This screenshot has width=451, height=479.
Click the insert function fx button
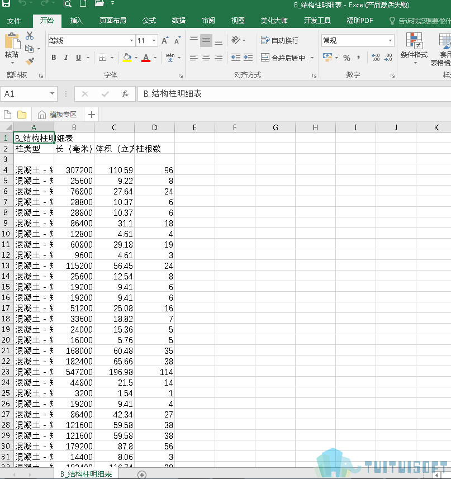125,94
